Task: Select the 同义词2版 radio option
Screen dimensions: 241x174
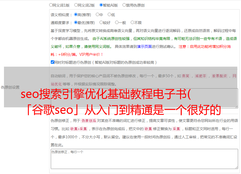Action: tap(76, 5)
